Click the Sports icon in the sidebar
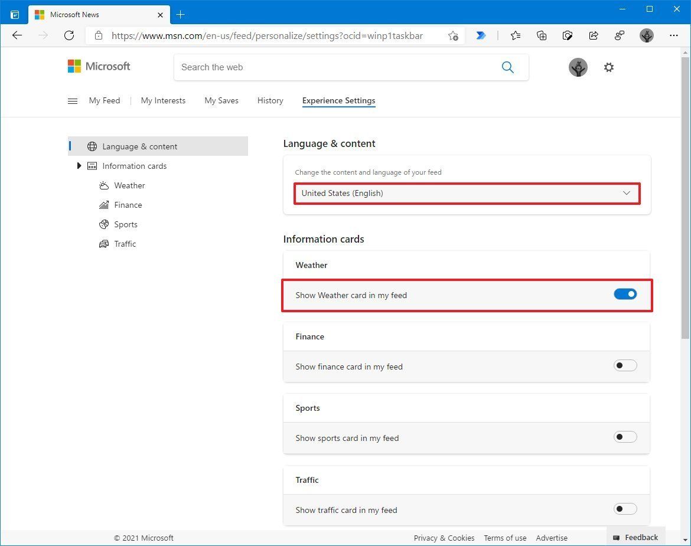 coord(103,224)
